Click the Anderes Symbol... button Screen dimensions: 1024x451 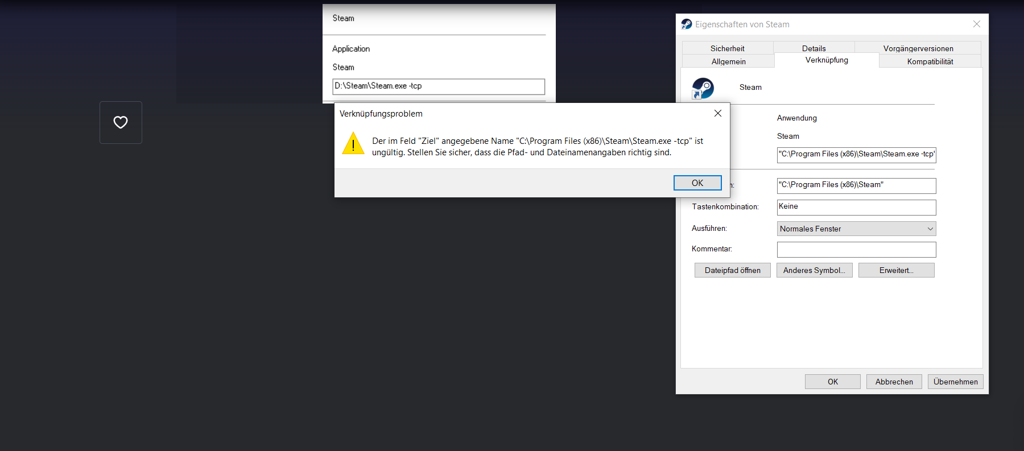(x=814, y=270)
